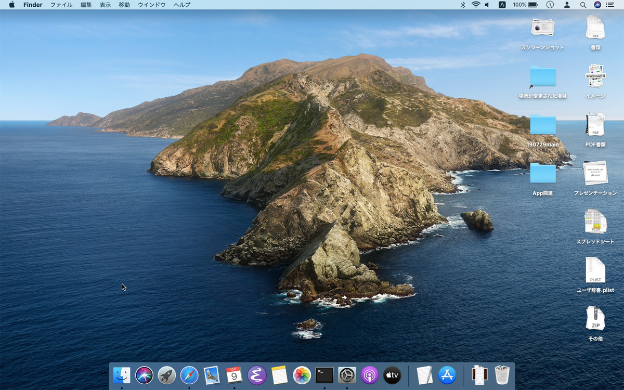The width and height of the screenshot is (624, 390).
Task: Open the Podcasts app
Action: [369, 375]
